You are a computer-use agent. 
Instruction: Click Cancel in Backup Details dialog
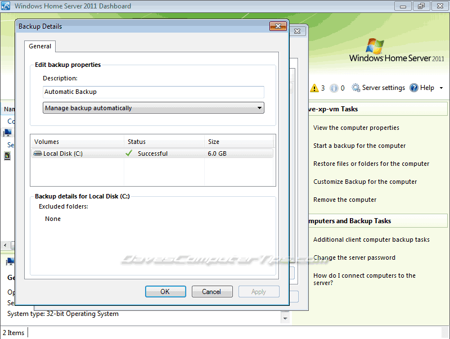pos(212,292)
